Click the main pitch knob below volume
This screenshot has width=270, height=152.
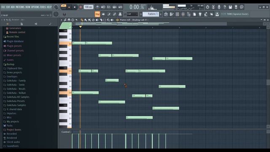click(x=56, y=14)
